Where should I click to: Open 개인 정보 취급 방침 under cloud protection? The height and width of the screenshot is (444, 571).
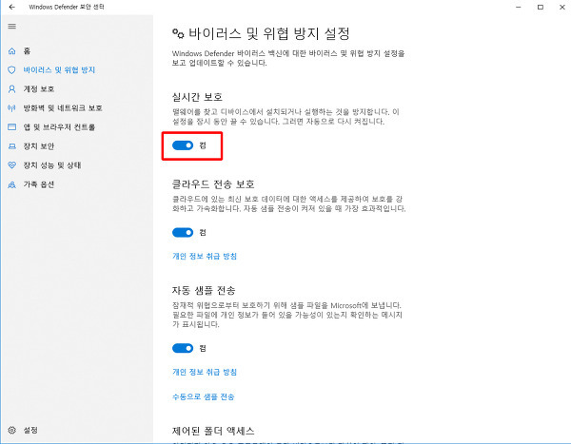[205, 256]
